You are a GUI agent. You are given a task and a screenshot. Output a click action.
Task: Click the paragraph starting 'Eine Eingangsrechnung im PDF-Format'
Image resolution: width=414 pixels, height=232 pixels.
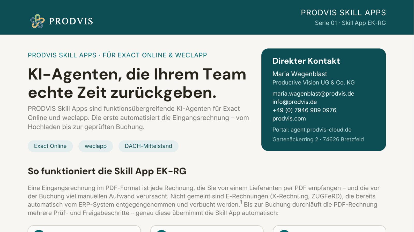(x=204, y=200)
